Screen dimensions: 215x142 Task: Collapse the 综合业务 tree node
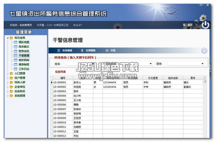point(8,38)
